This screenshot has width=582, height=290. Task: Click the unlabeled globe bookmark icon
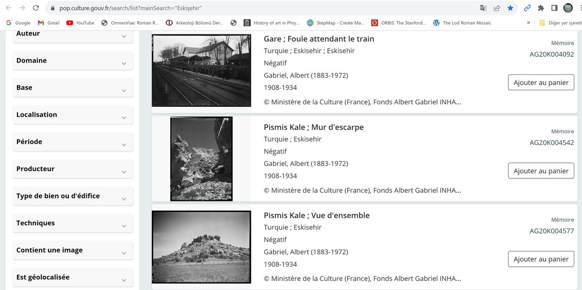coord(234,23)
